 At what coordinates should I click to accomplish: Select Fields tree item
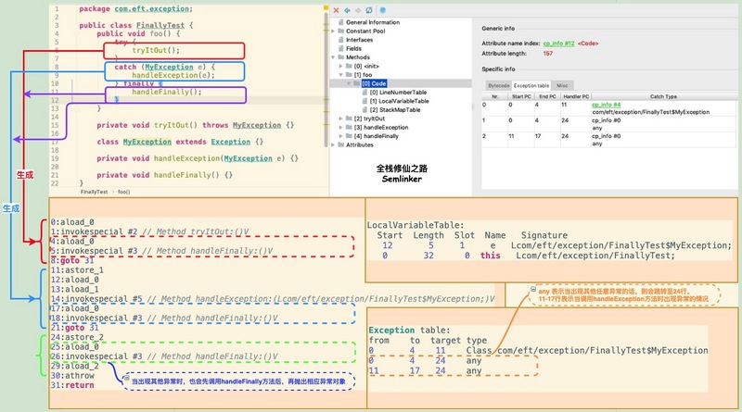(353, 49)
